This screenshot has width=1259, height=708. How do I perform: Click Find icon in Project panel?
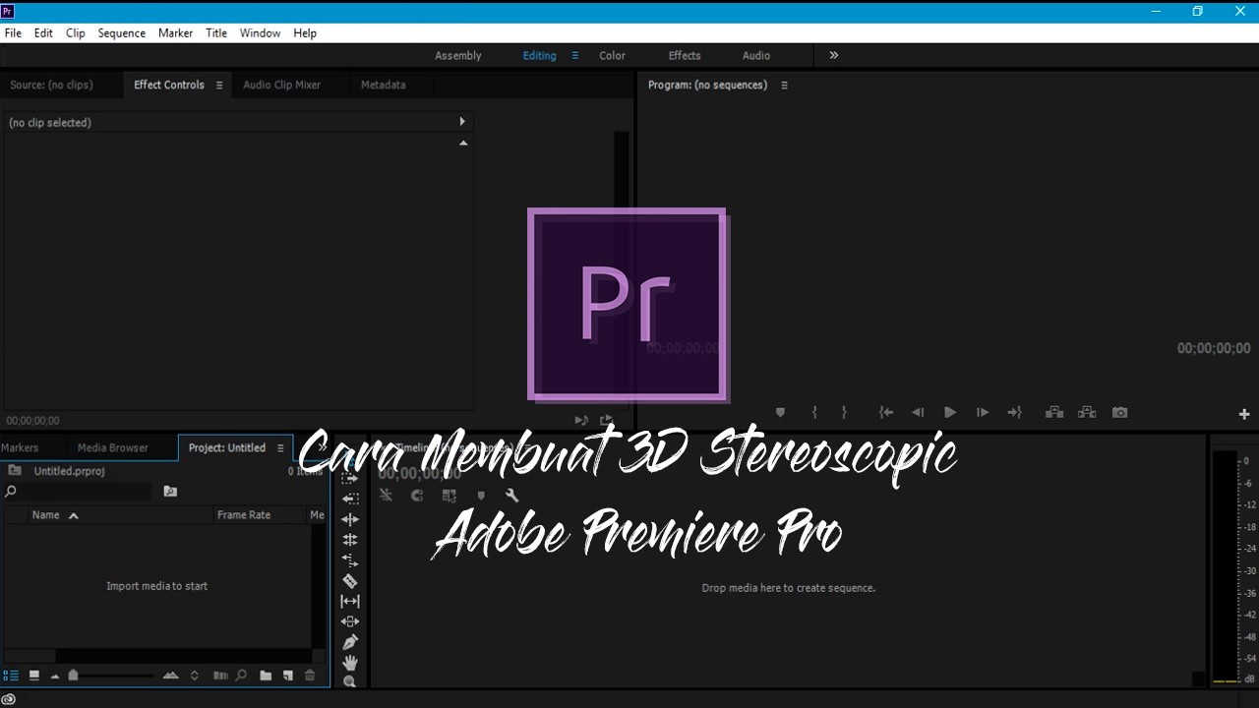[241, 676]
